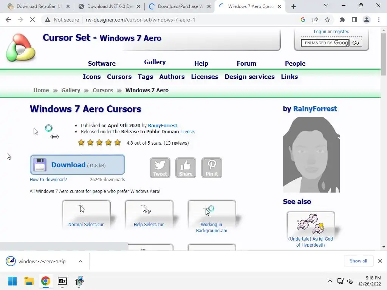Close the downloads bar

(x=380, y=261)
